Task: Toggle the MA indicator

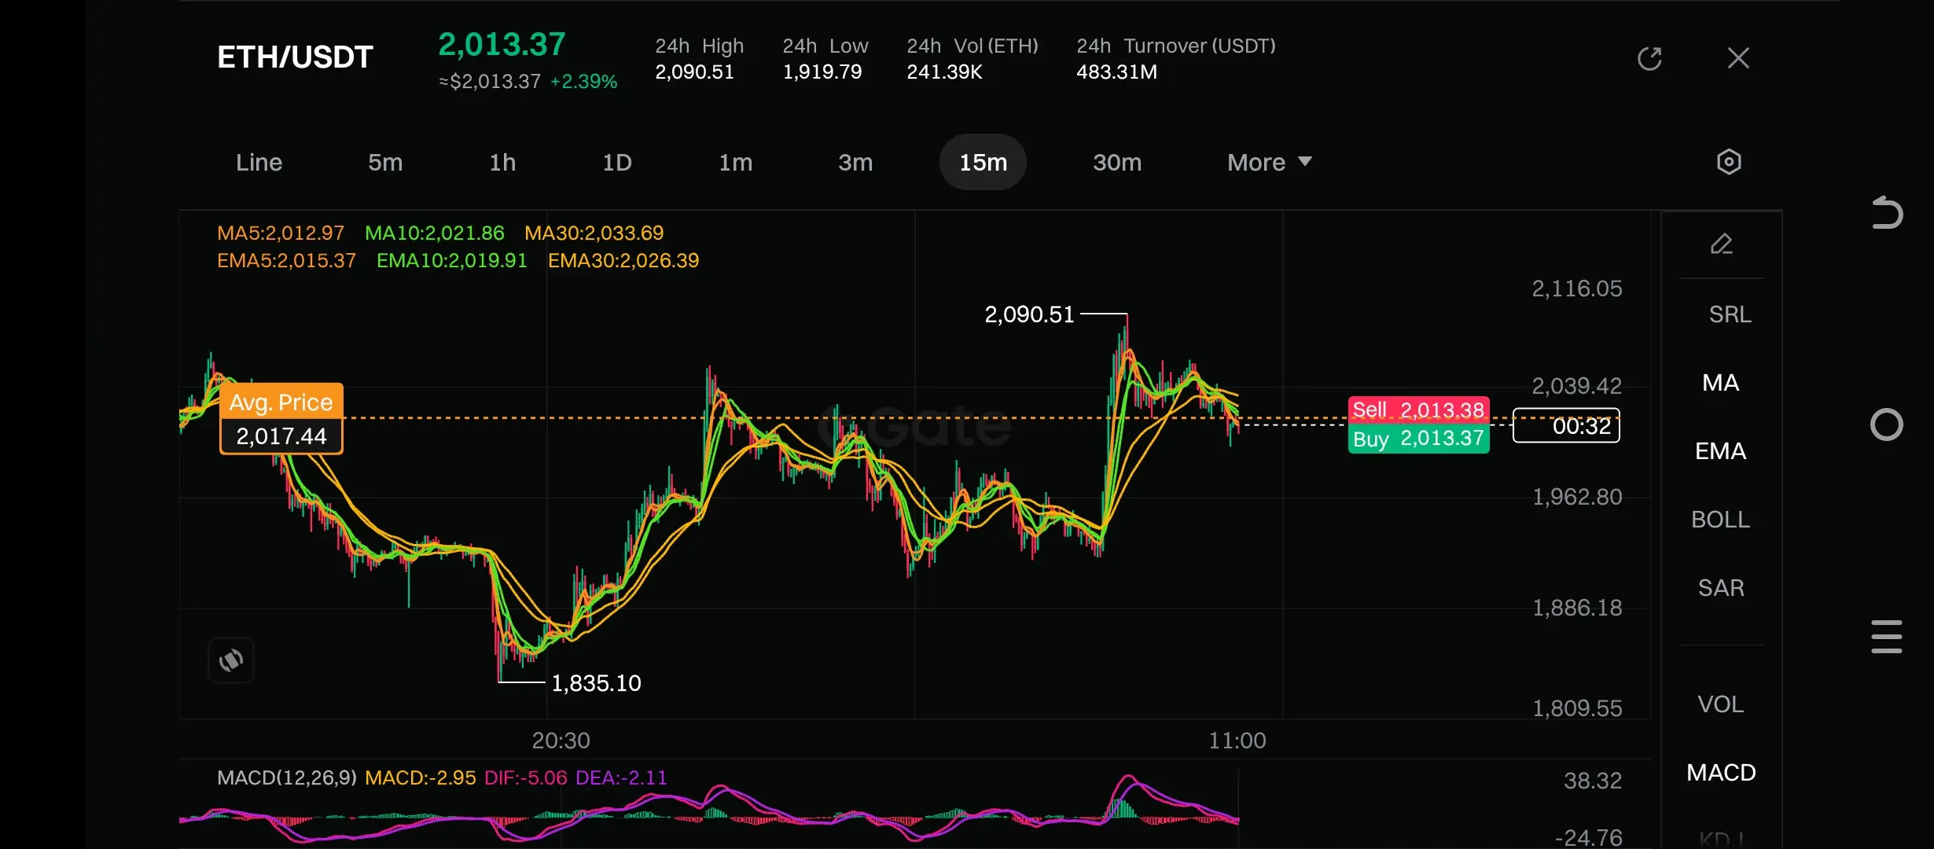Action: click(1720, 383)
